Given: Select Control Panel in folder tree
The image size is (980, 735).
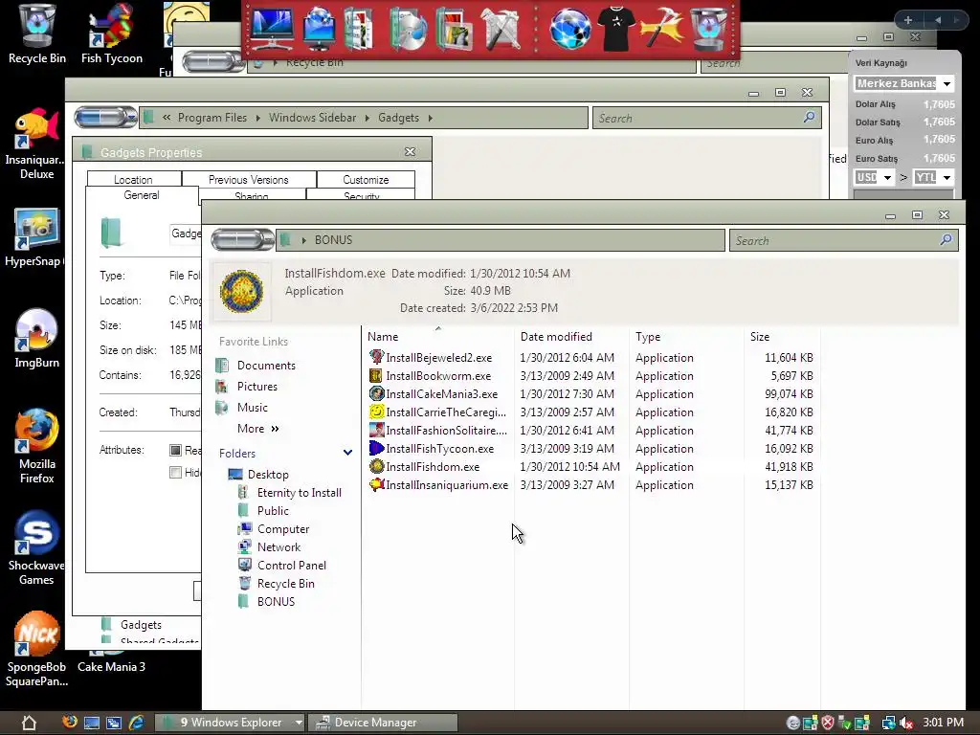Looking at the screenshot, I should 282,565.
